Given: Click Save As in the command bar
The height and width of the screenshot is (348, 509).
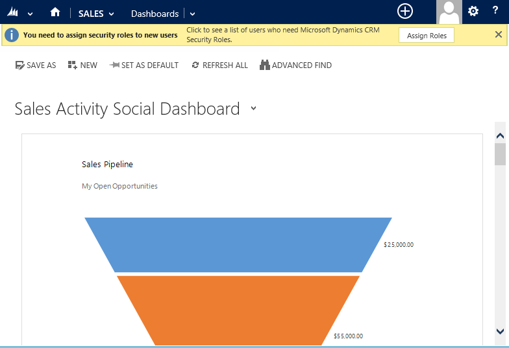Looking at the screenshot, I should click(36, 65).
